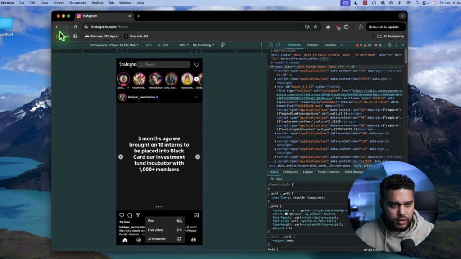Viewport: 461px width, 259px height.
Task: Open the profile avatar in bottom navigation
Action: coord(194,240)
